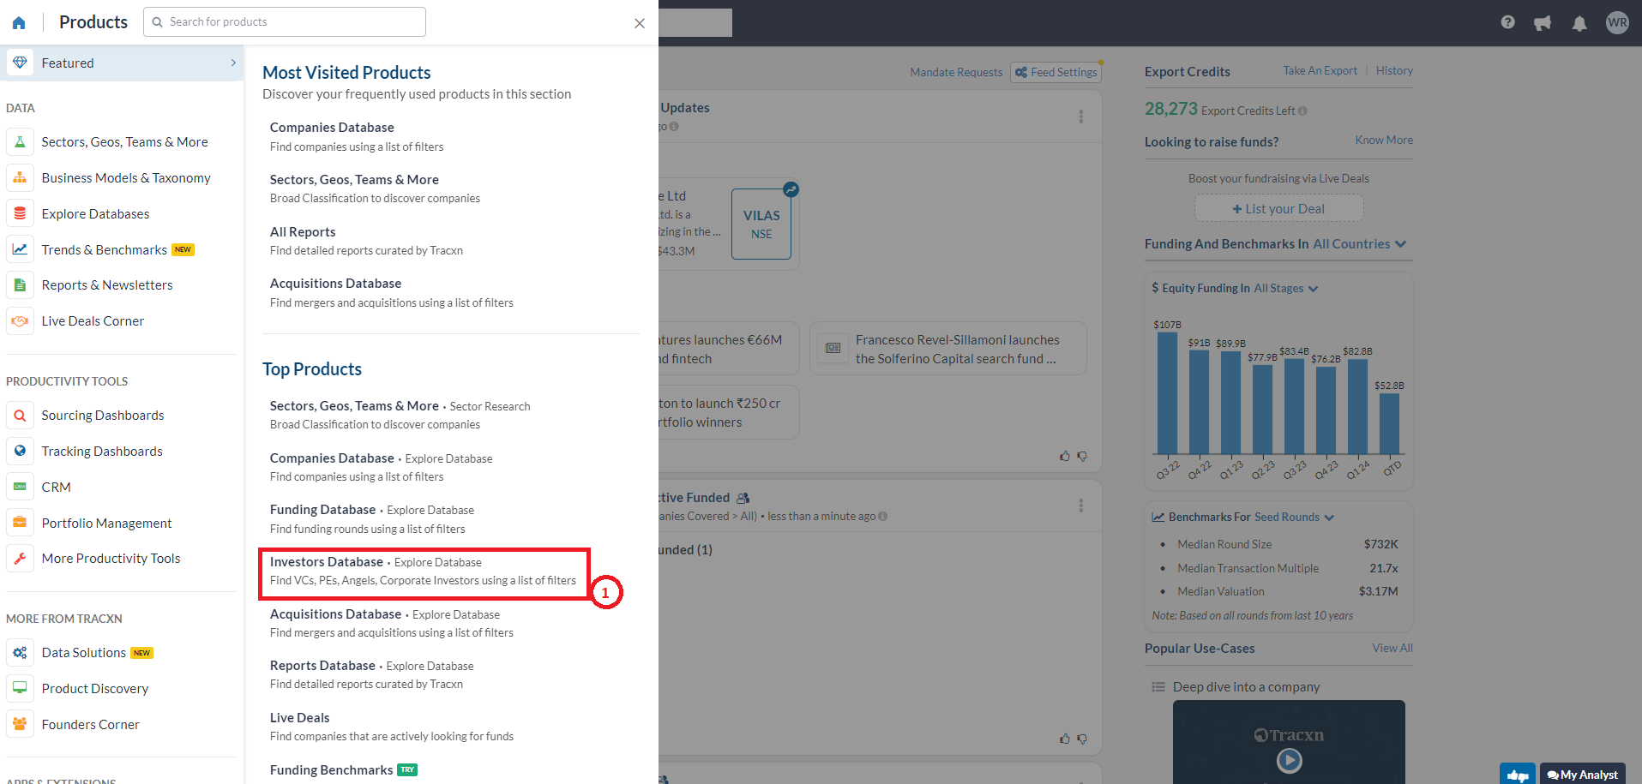
Task: Click Sourcing Dashboards magnifier icon
Action: coord(20,415)
